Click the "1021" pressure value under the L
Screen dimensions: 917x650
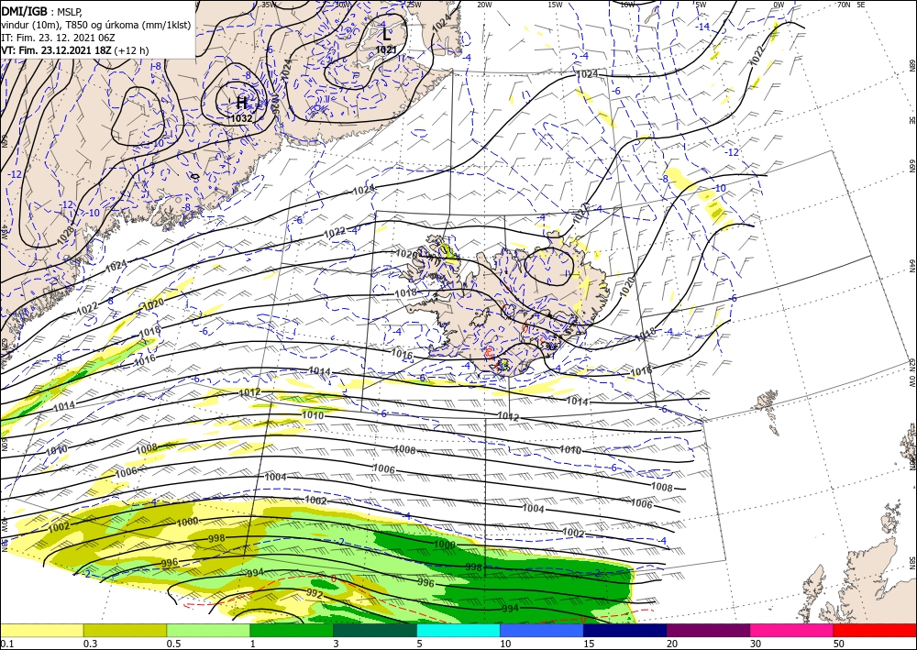point(386,50)
